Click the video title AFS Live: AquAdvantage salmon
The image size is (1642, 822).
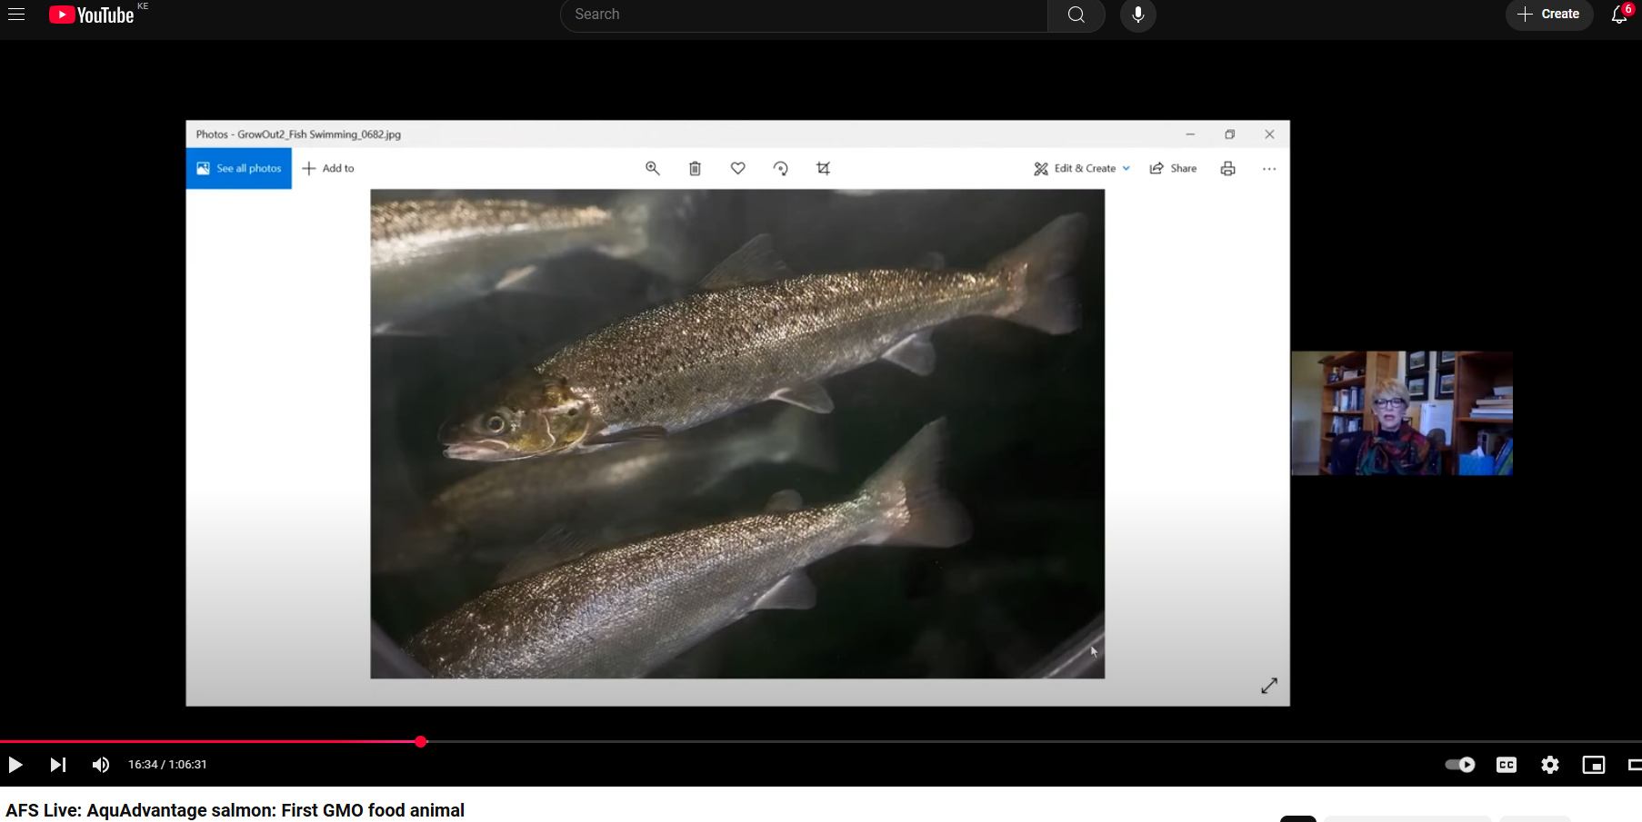(235, 810)
